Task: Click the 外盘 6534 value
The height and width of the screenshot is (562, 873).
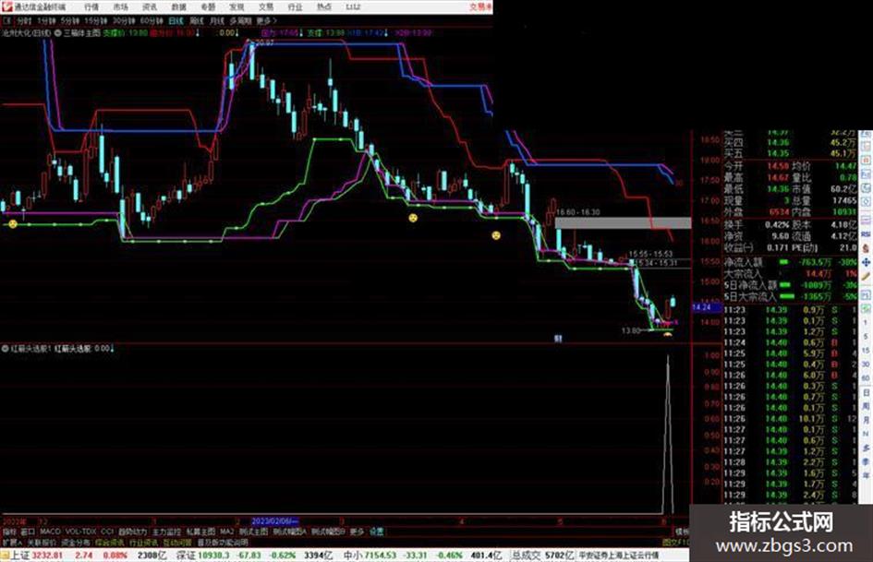Action: [x=779, y=212]
